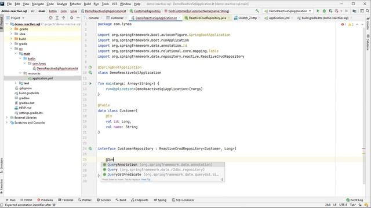
Task: Open the run configuration dropdown DemoReactiveSqlApplication
Action: (x=288, y=11)
